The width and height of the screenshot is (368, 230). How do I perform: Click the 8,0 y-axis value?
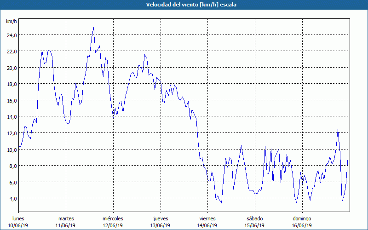(13, 166)
